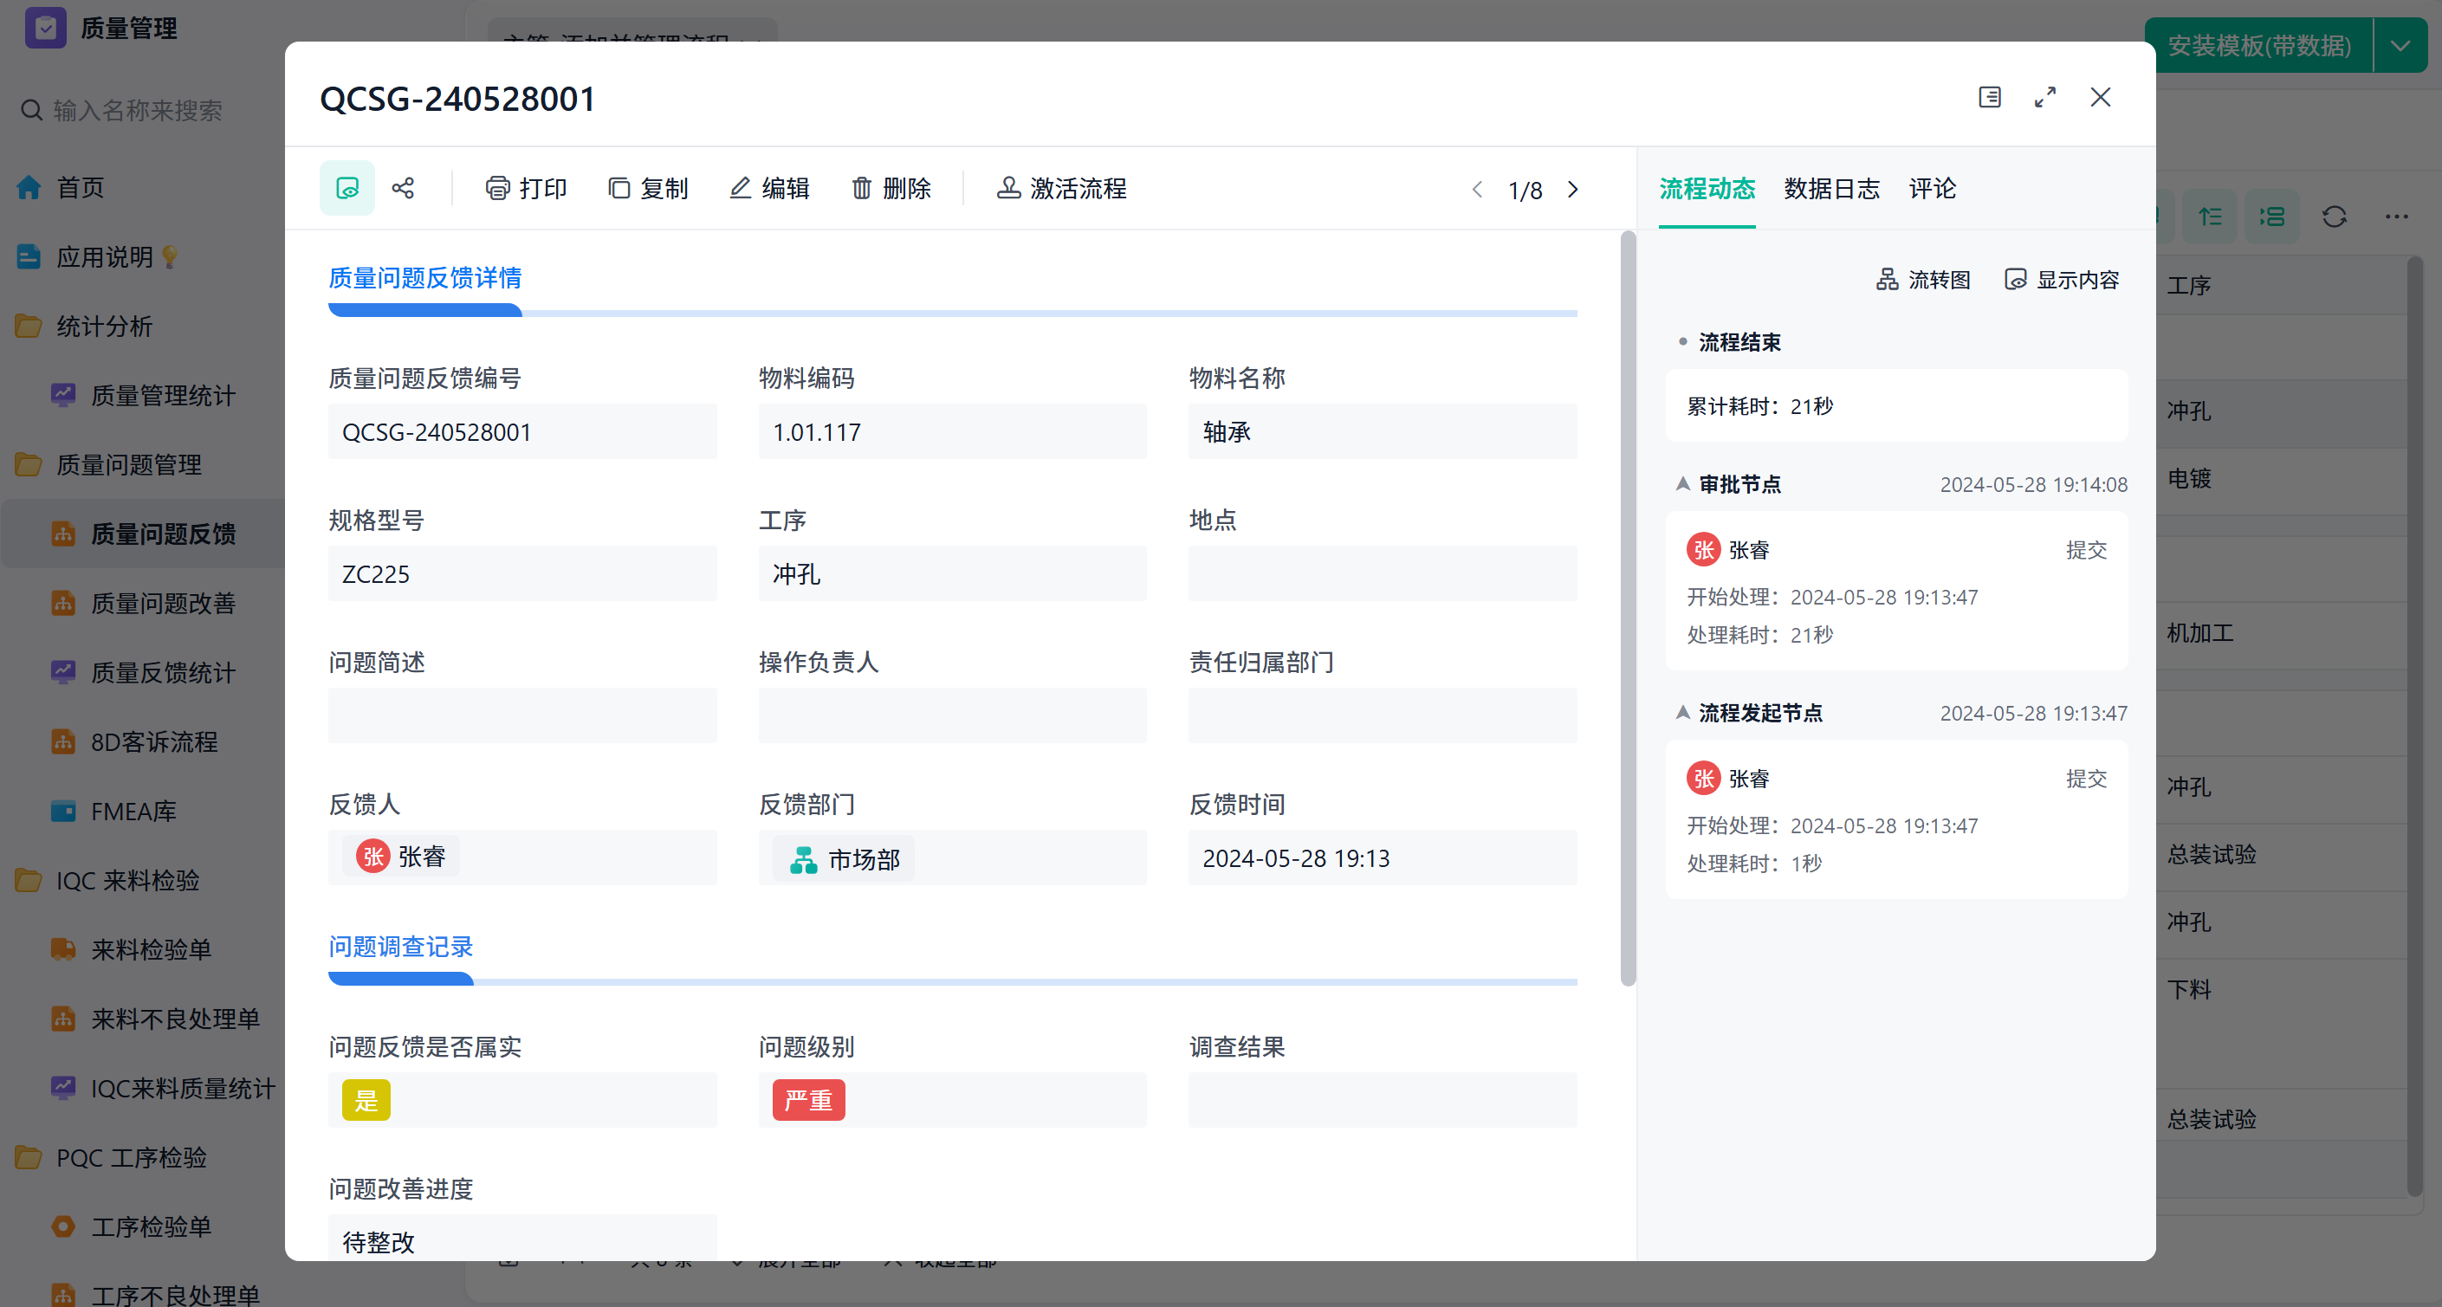
Task: Open the side panel layout icon
Action: (1990, 98)
